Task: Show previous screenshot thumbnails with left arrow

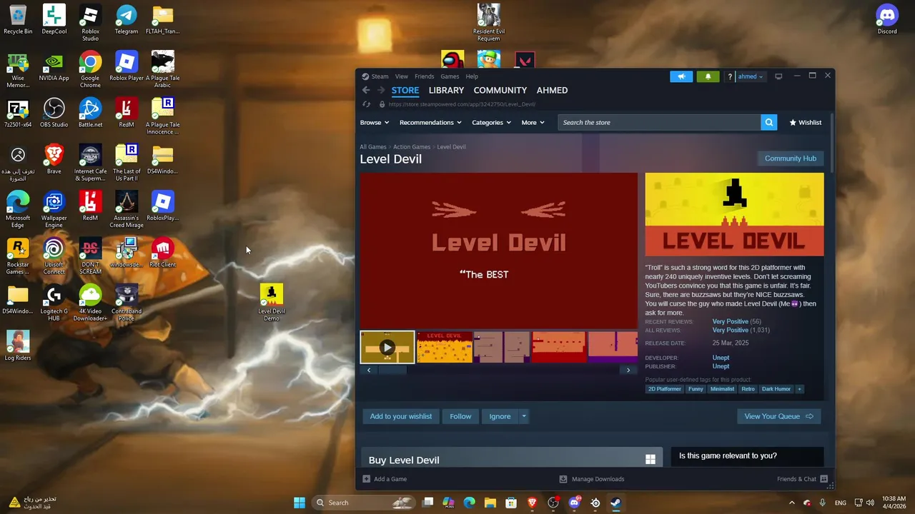Action: [369, 370]
